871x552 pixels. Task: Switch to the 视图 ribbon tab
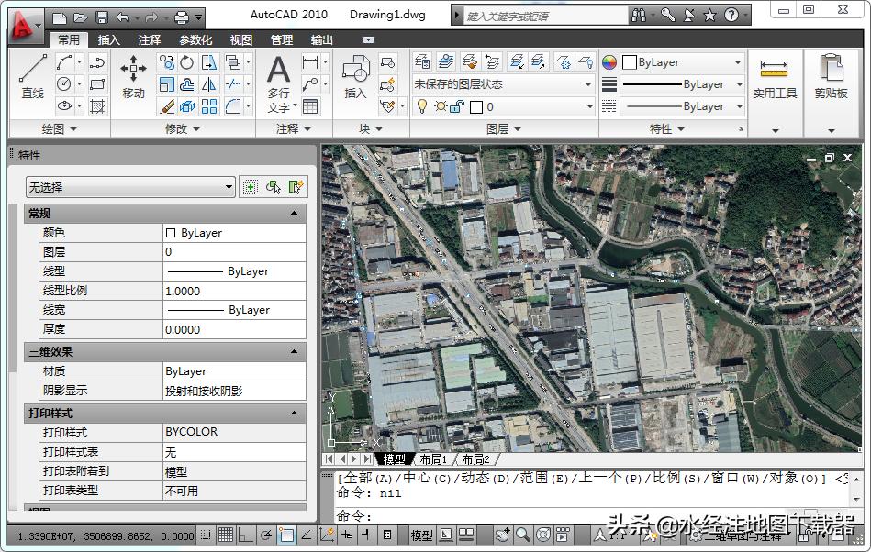click(241, 40)
